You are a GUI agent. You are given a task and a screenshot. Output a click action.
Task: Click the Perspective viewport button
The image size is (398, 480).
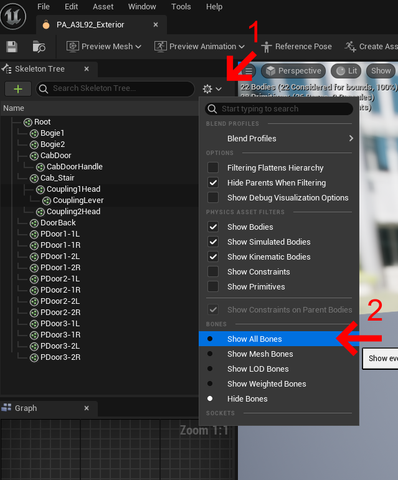pos(293,71)
